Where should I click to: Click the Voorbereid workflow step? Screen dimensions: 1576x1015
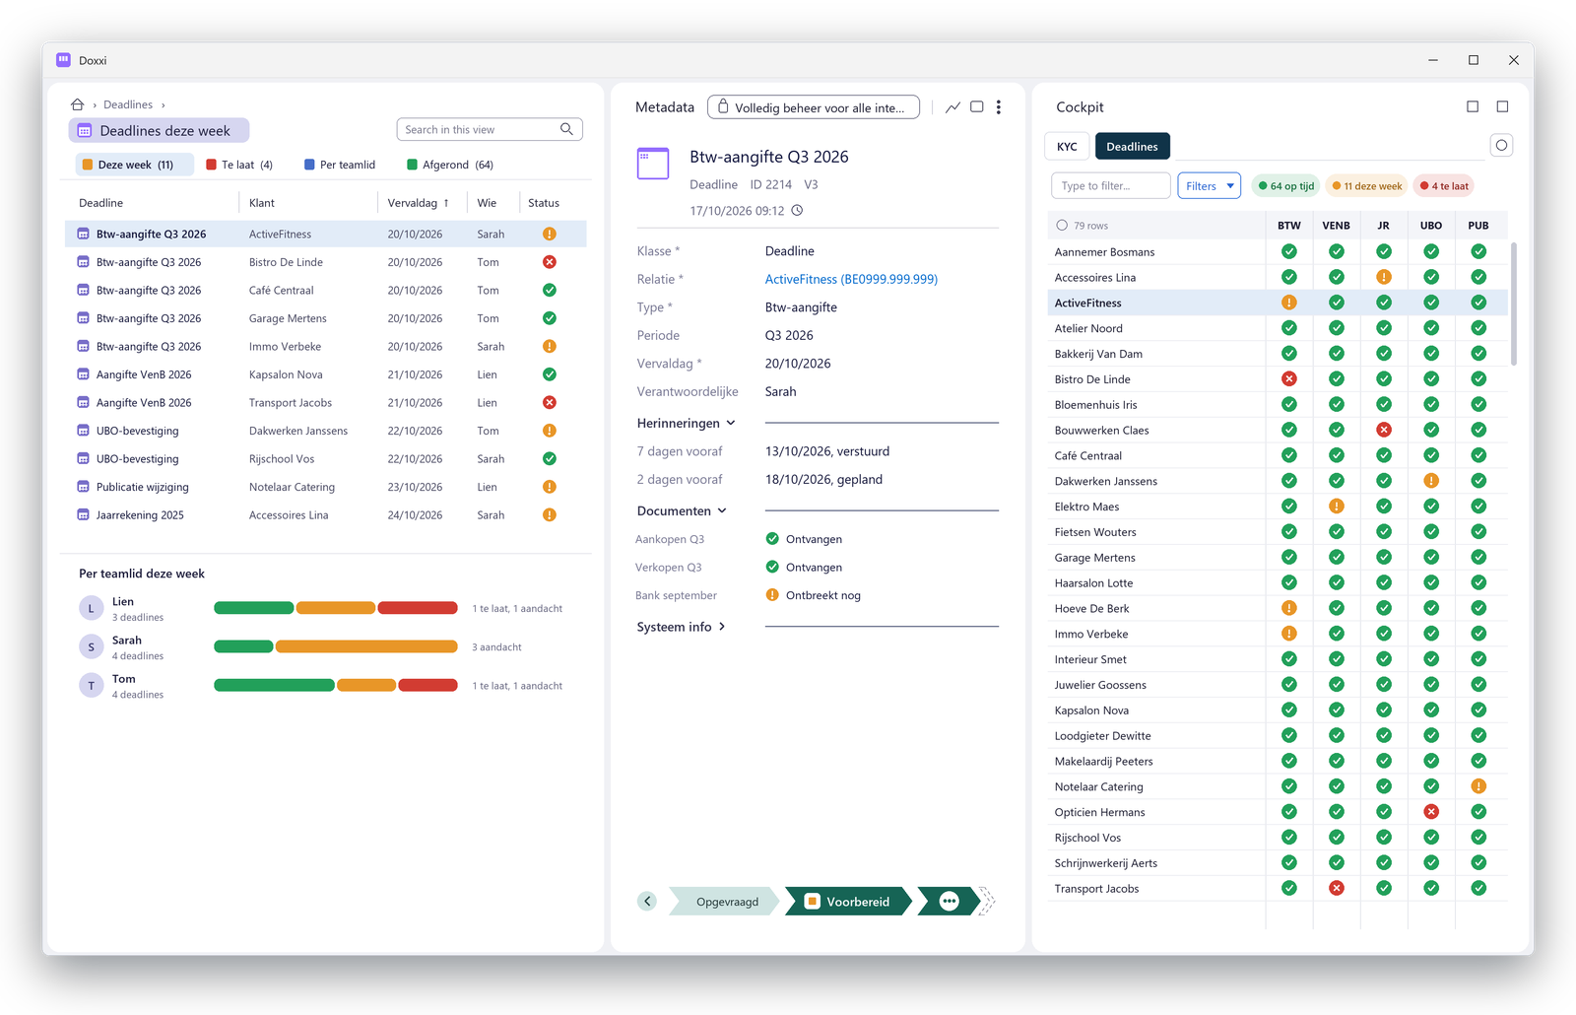[x=848, y=902]
